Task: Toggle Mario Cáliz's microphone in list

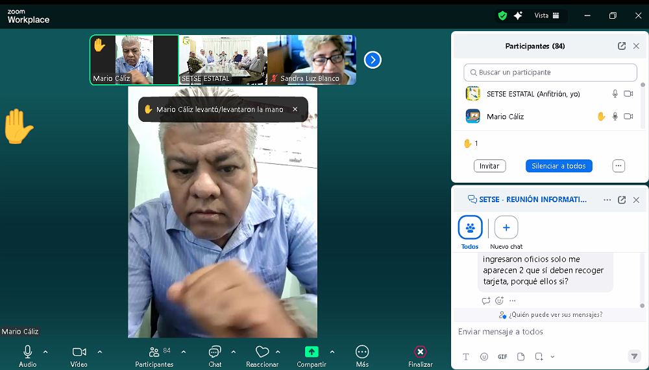Action: click(x=615, y=117)
